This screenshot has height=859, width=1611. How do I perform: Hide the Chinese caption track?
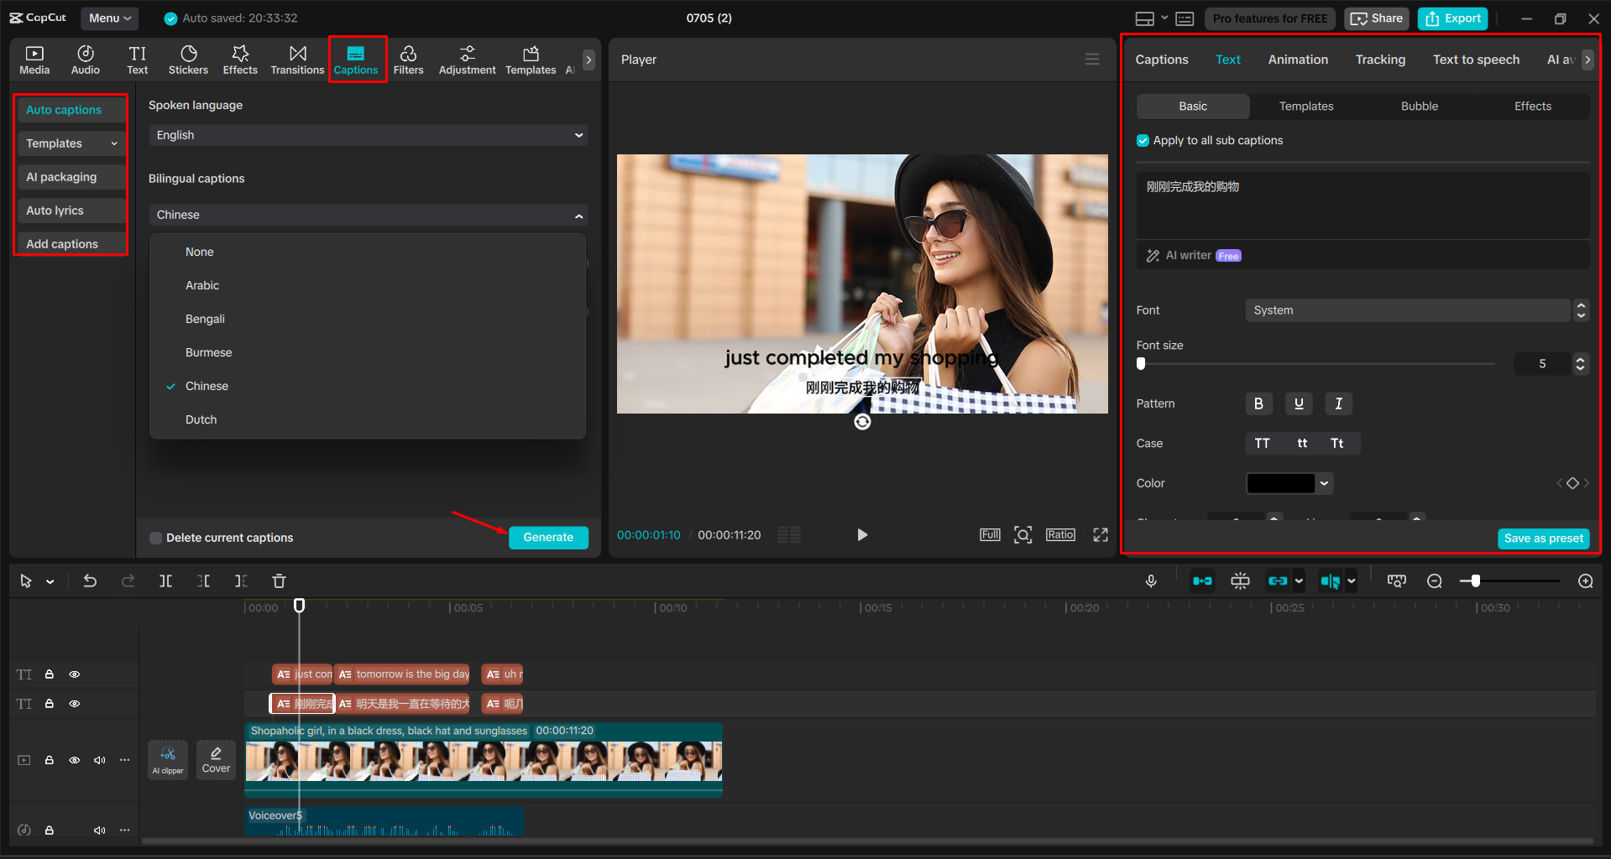(74, 703)
